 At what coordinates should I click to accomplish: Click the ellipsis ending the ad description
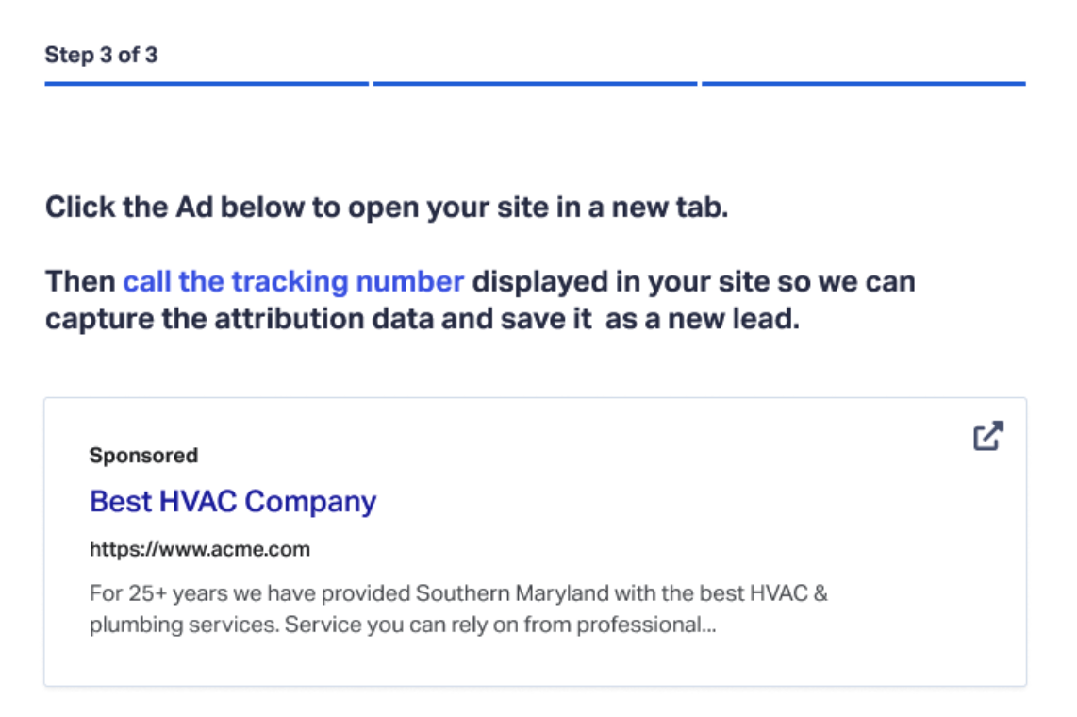click(x=708, y=625)
